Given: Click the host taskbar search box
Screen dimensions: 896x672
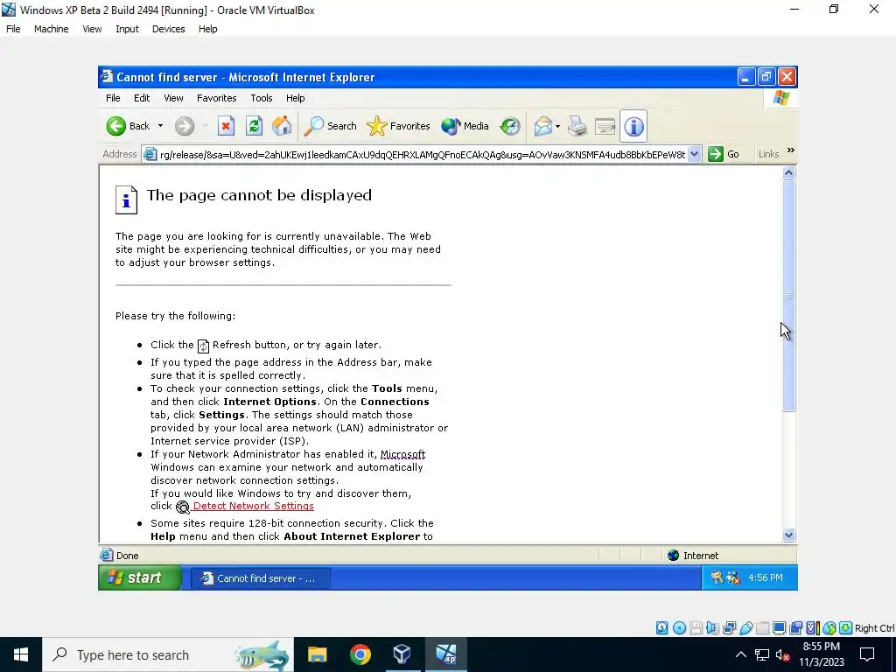Looking at the screenshot, I should [x=168, y=654].
